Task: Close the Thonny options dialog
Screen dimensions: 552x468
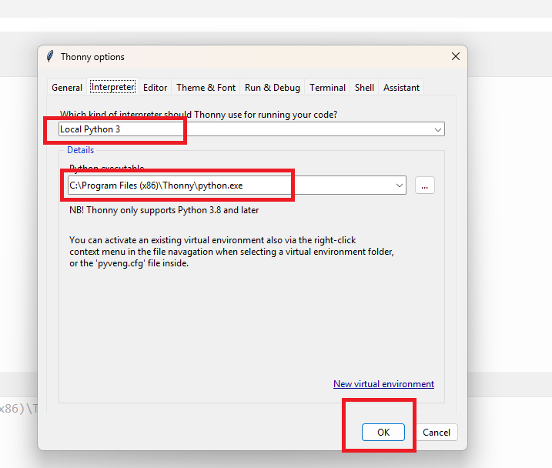Action: [456, 56]
